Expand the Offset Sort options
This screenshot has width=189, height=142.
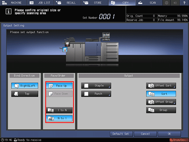[161, 86]
